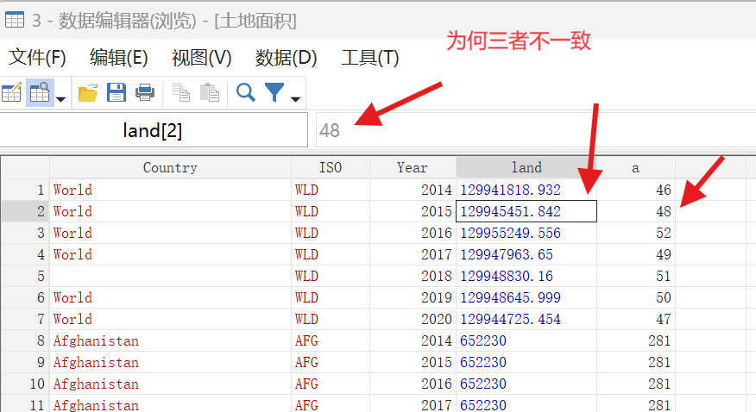Click land cell 129941818.932
The image size is (756, 412).
pos(526,190)
